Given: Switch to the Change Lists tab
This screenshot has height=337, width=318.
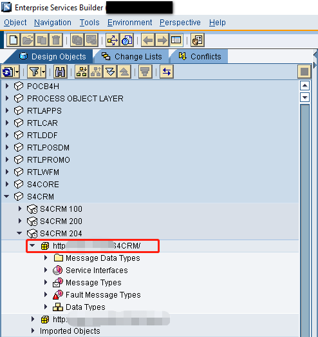Looking at the screenshot, I should coord(131,57).
